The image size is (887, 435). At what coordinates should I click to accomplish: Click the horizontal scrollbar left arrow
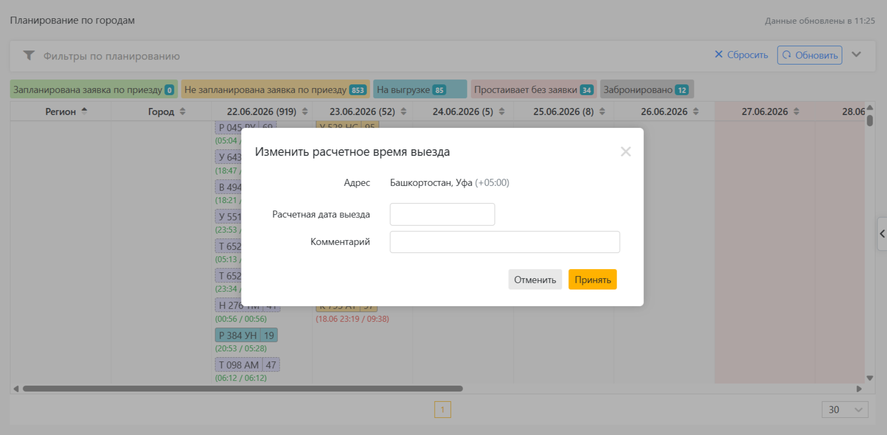pyautogui.click(x=16, y=388)
